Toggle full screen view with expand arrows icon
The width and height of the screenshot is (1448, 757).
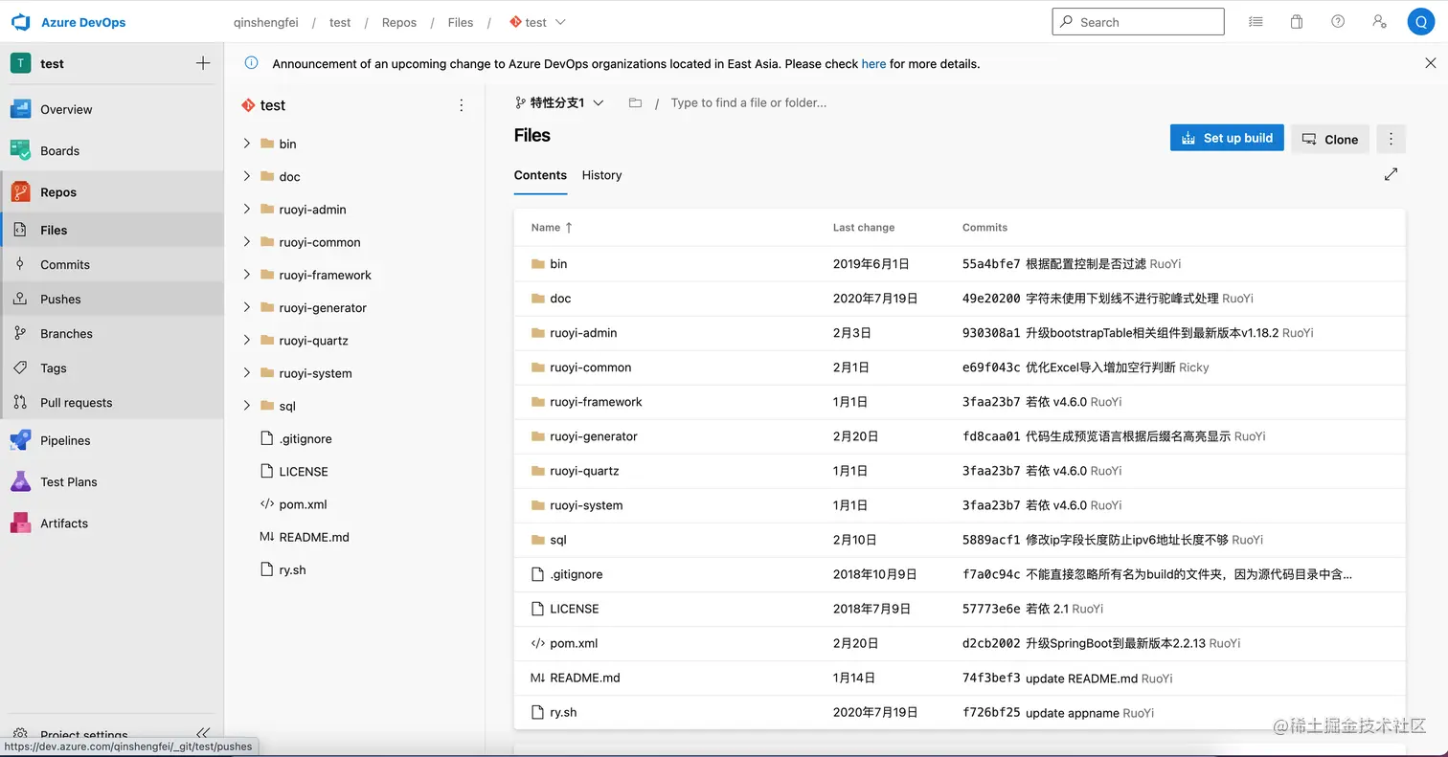pyautogui.click(x=1391, y=174)
